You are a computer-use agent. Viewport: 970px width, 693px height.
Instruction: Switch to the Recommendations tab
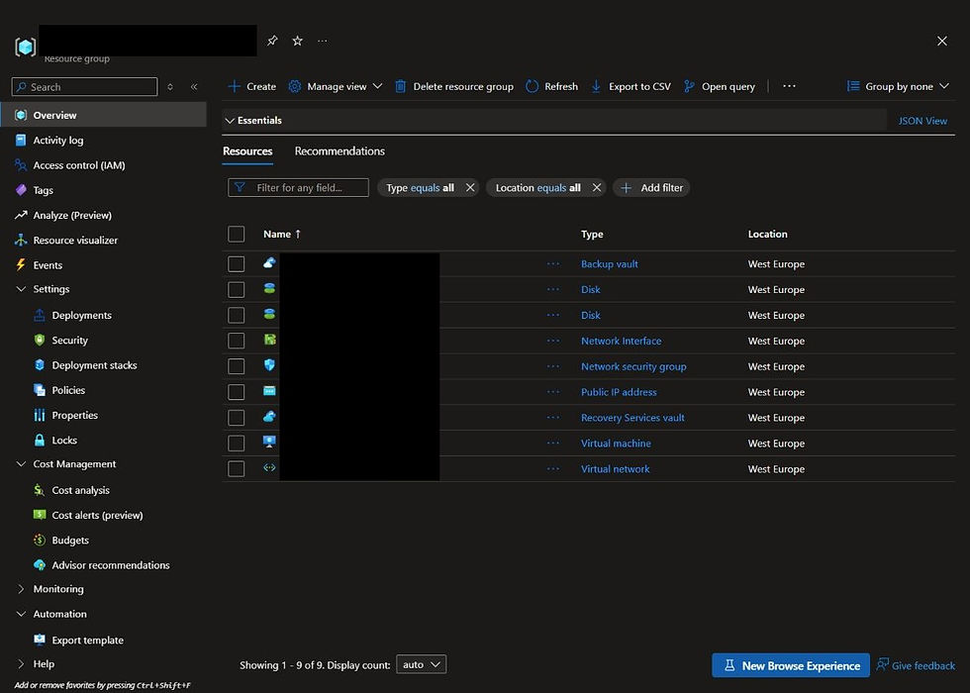(339, 150)
